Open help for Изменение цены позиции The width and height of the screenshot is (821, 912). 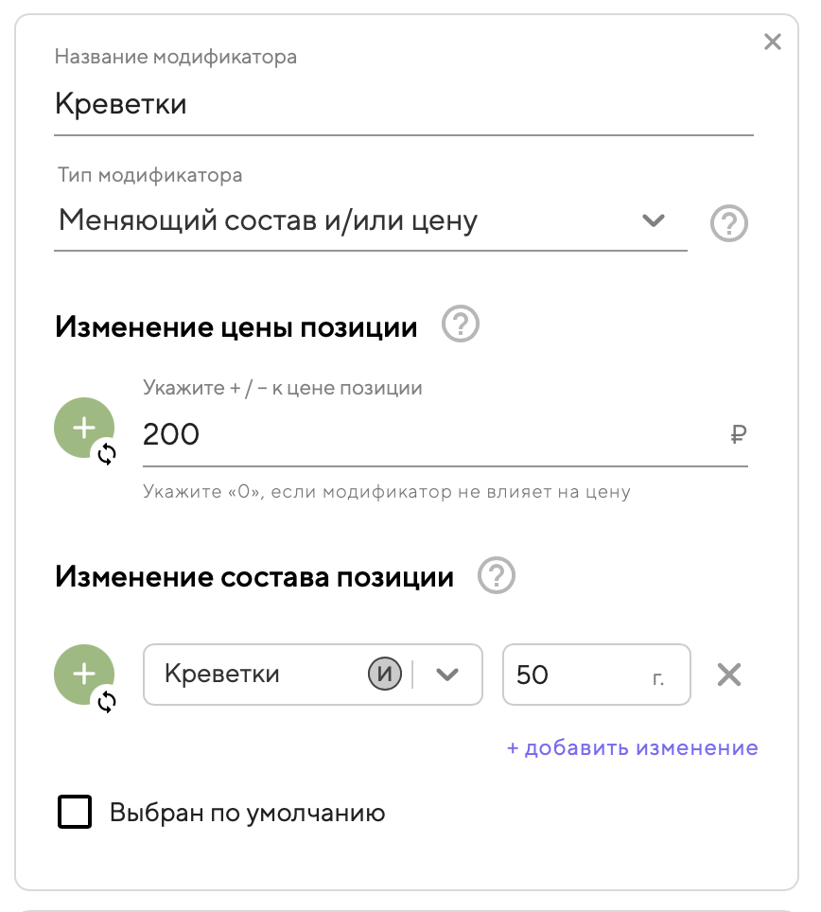[461, 326]
